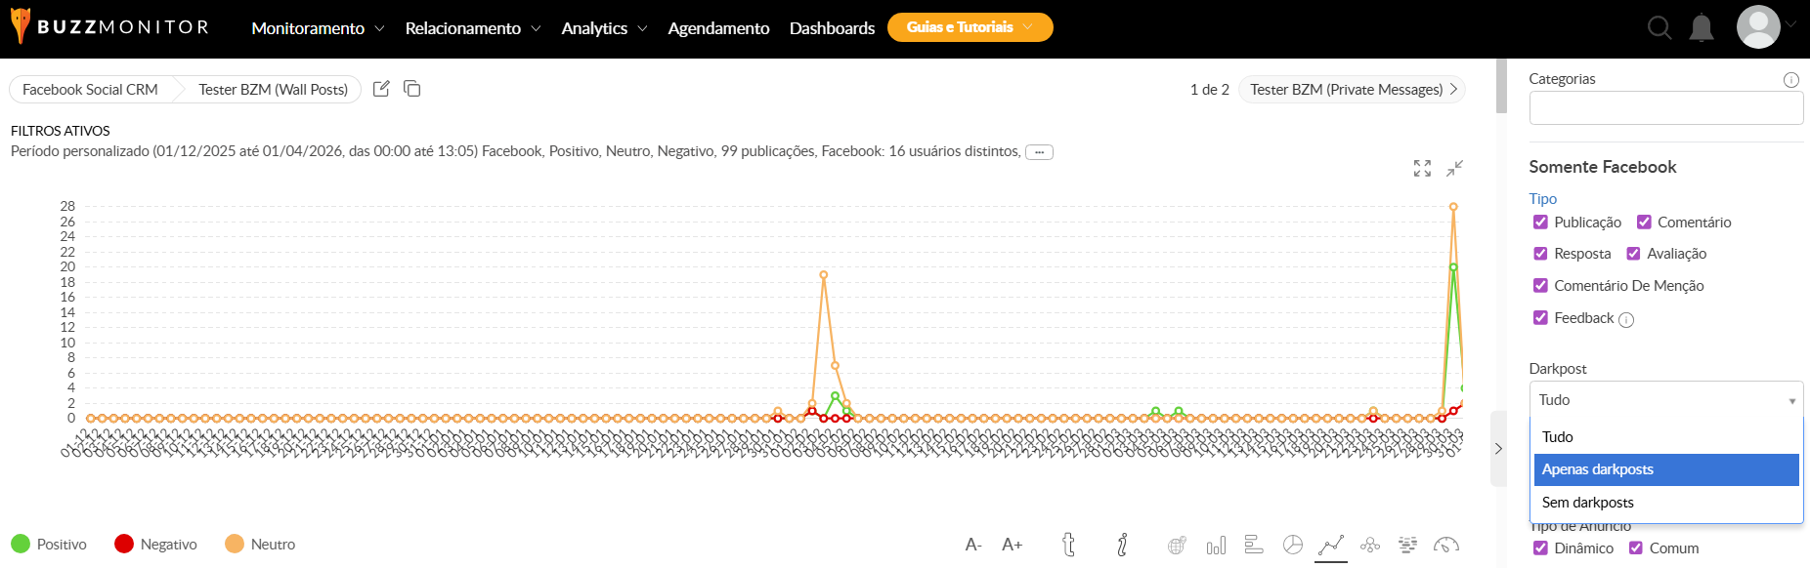Click the edit report icon
1810x568 pixels.
[x=381, y=89]
